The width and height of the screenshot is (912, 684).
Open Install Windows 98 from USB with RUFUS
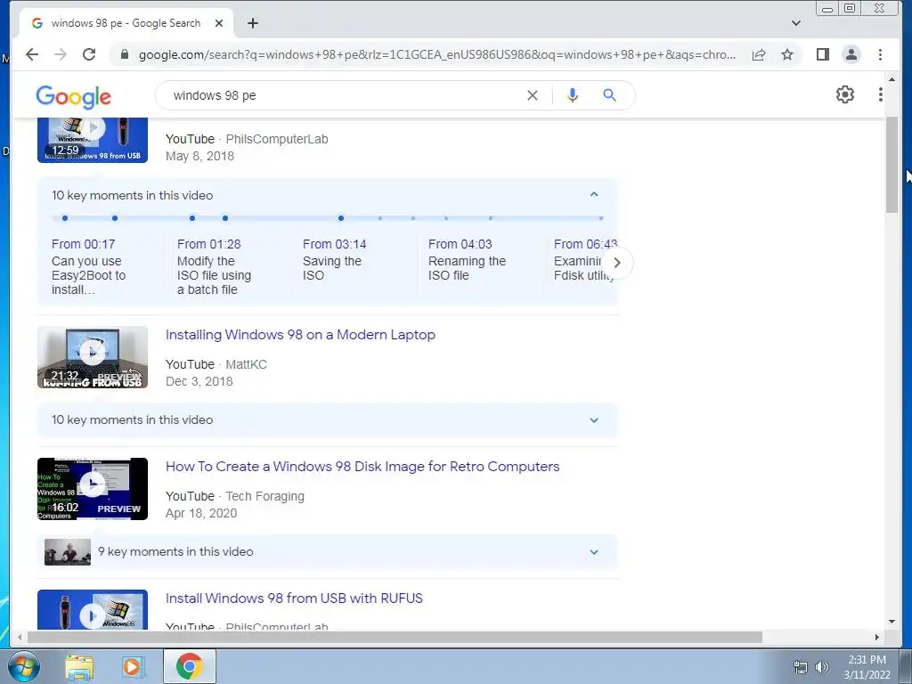coord(294,598)
